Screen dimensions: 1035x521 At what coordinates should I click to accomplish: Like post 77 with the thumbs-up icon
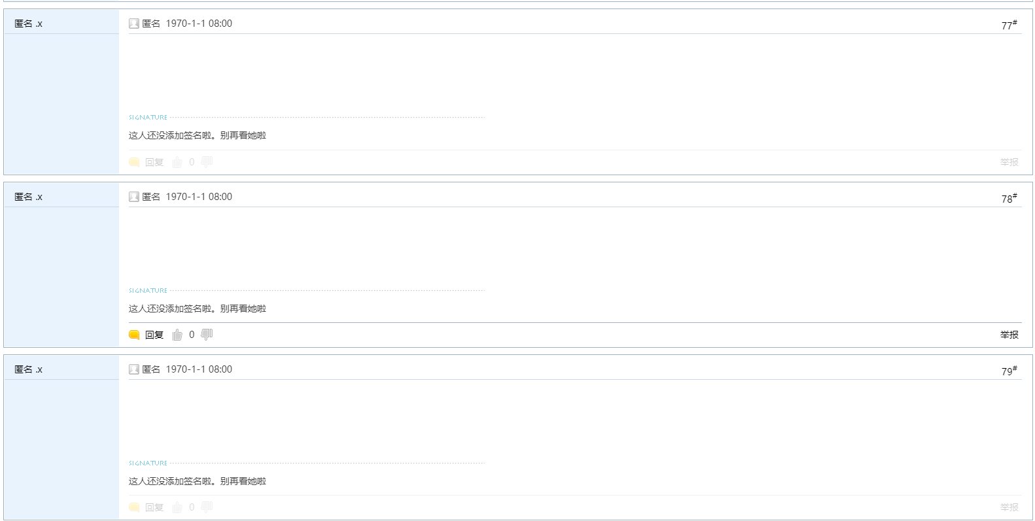pos(177,162)
